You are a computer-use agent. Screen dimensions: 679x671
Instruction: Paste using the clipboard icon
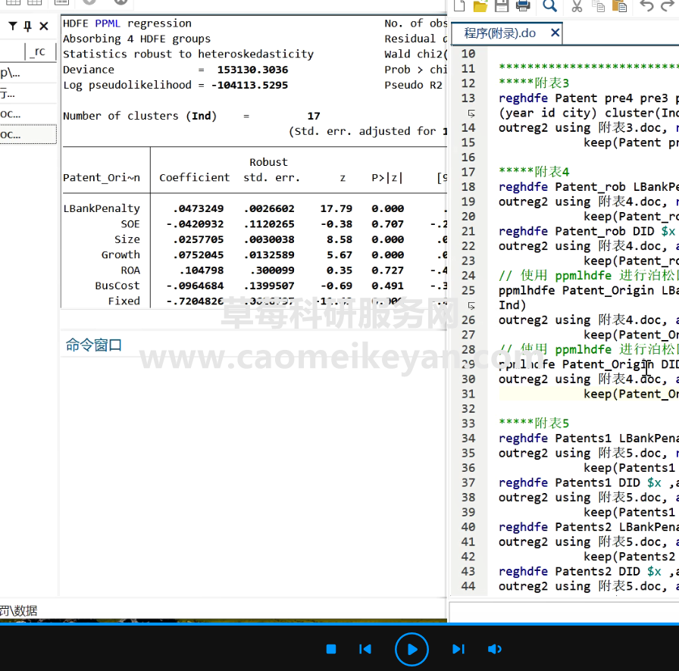click(x=620, y=5)
